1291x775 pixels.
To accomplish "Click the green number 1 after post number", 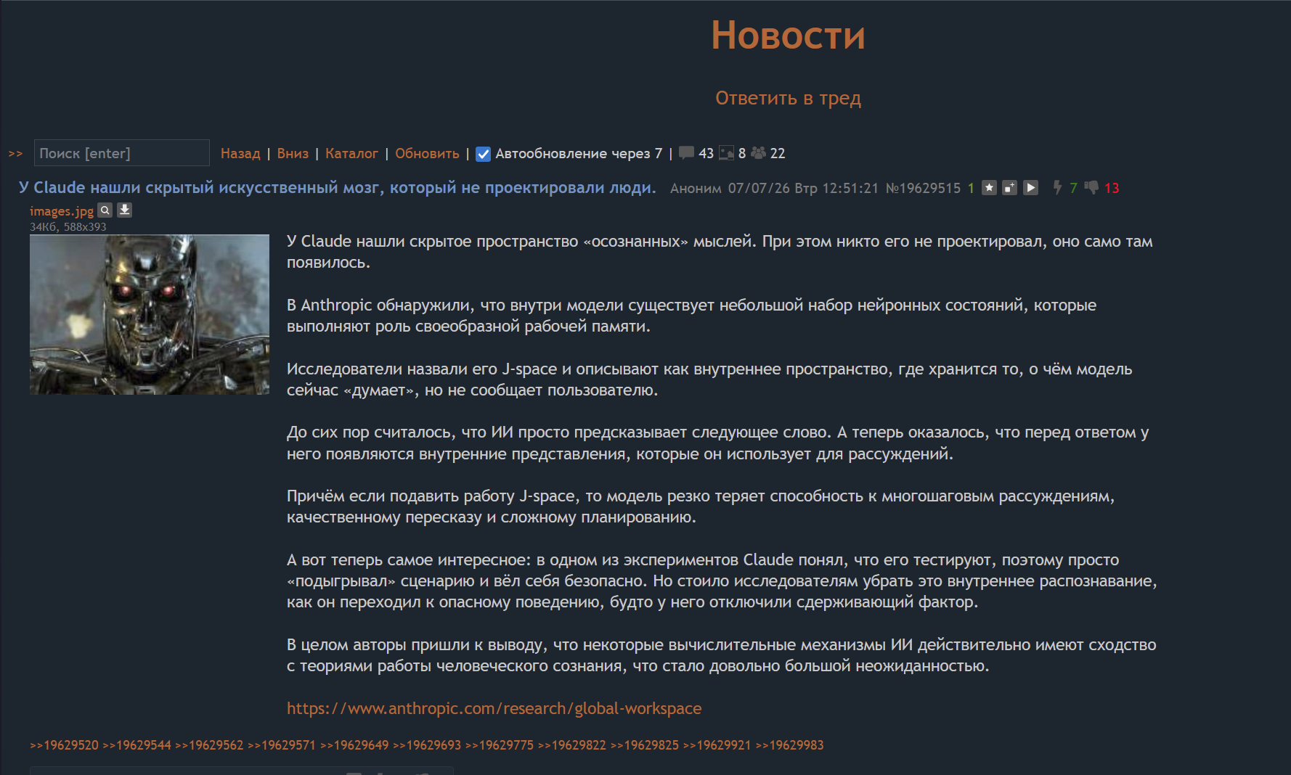I will coord(971,189).
